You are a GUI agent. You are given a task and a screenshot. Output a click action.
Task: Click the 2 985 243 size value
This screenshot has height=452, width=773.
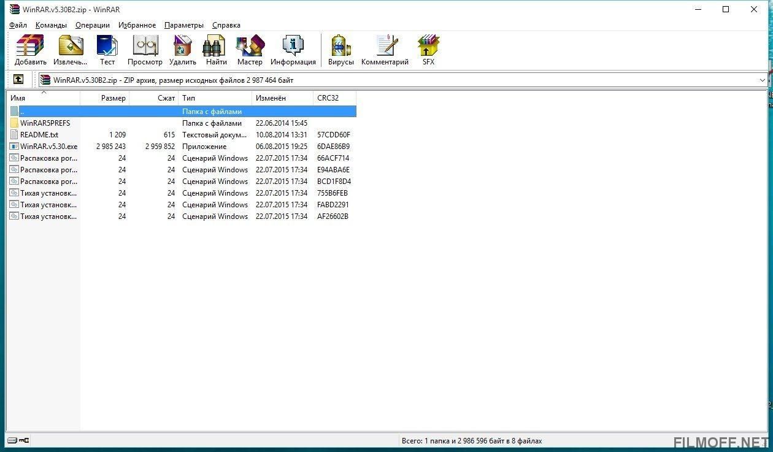tap(111, 146)
